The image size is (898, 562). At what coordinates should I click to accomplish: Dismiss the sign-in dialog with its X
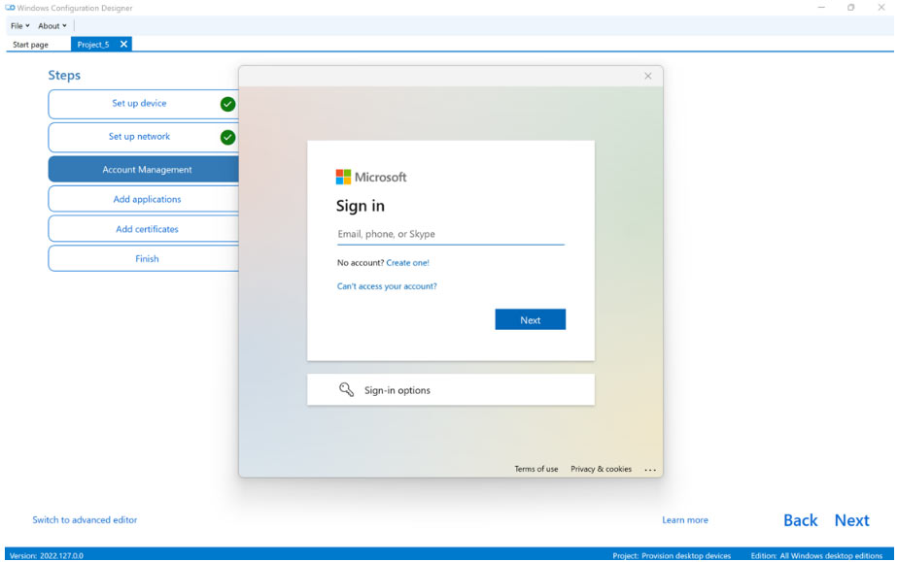coord(647,76)
